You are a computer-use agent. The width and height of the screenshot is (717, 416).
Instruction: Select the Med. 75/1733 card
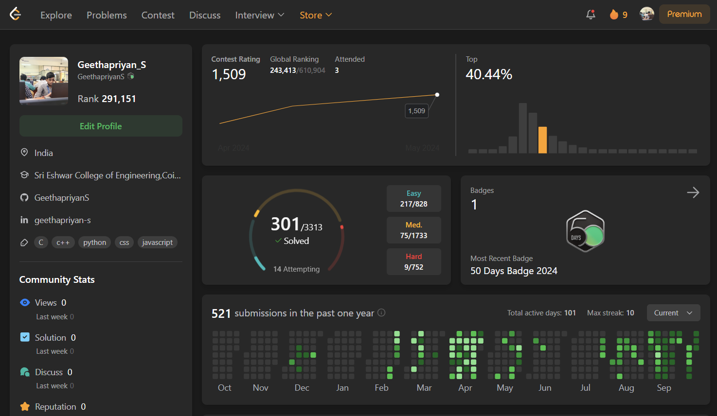(x=414, y=230)
